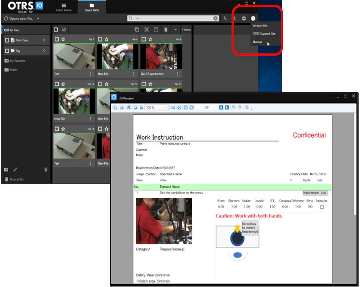Image resolution: width=360 pixels, height=287 pixels.
Task: Click the binoculars find icon in PdfPreview
Action: click(x=128, y=107)
